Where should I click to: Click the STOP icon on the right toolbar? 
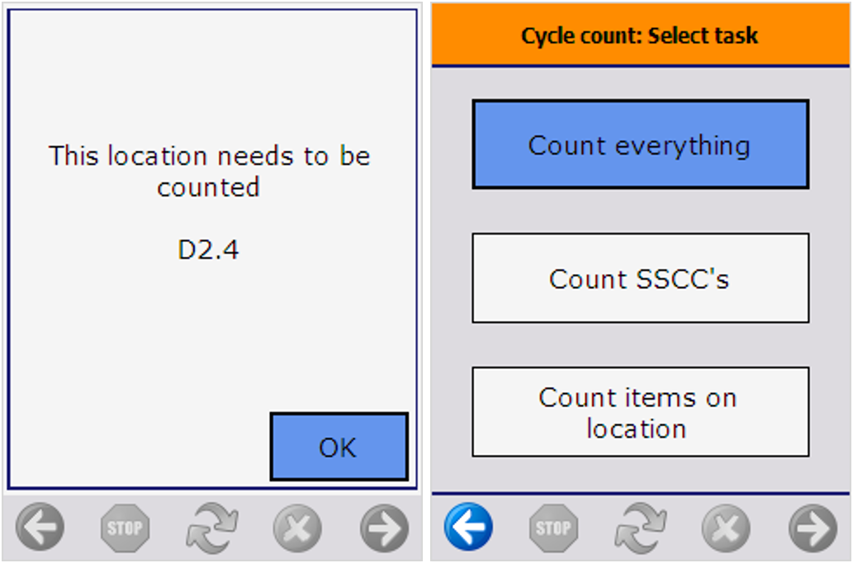pos(553,526)
